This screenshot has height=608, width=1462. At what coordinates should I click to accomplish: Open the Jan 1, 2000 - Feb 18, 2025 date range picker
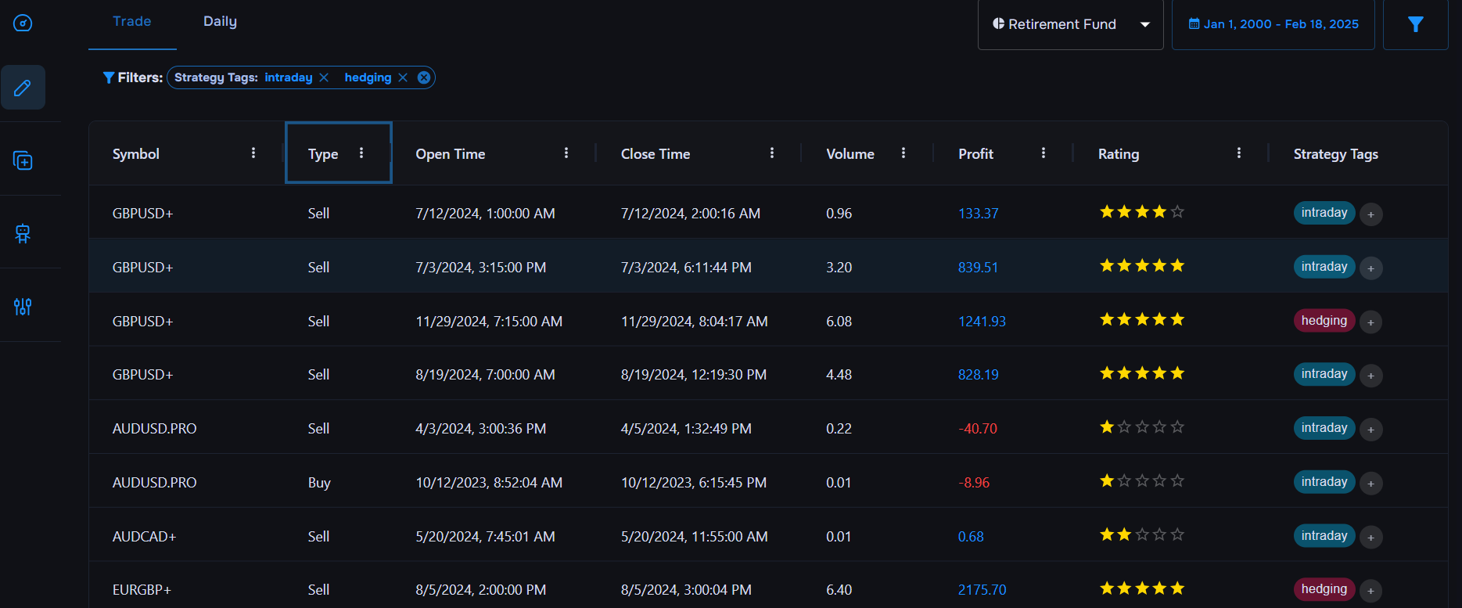pos(1273,24)
